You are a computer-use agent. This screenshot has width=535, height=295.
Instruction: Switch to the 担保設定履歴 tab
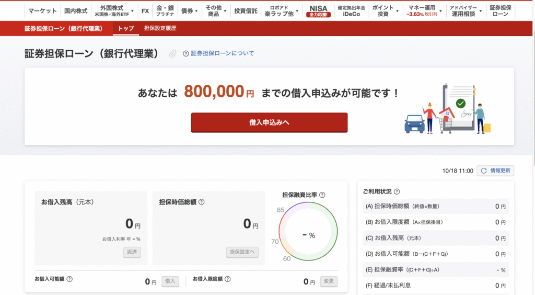(x=160, y=28)
